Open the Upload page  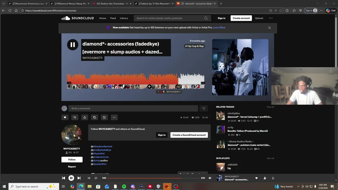259,18
